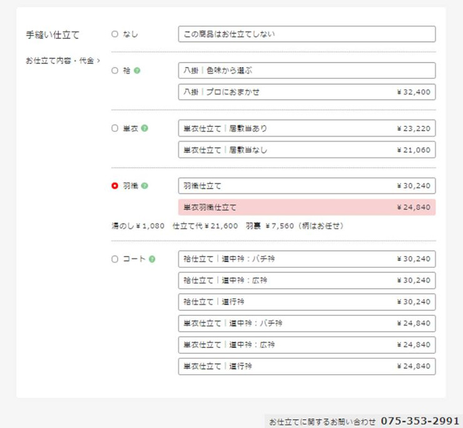Select the なし radio button
This screenshot has height=428, width=463.
(114, 34)
